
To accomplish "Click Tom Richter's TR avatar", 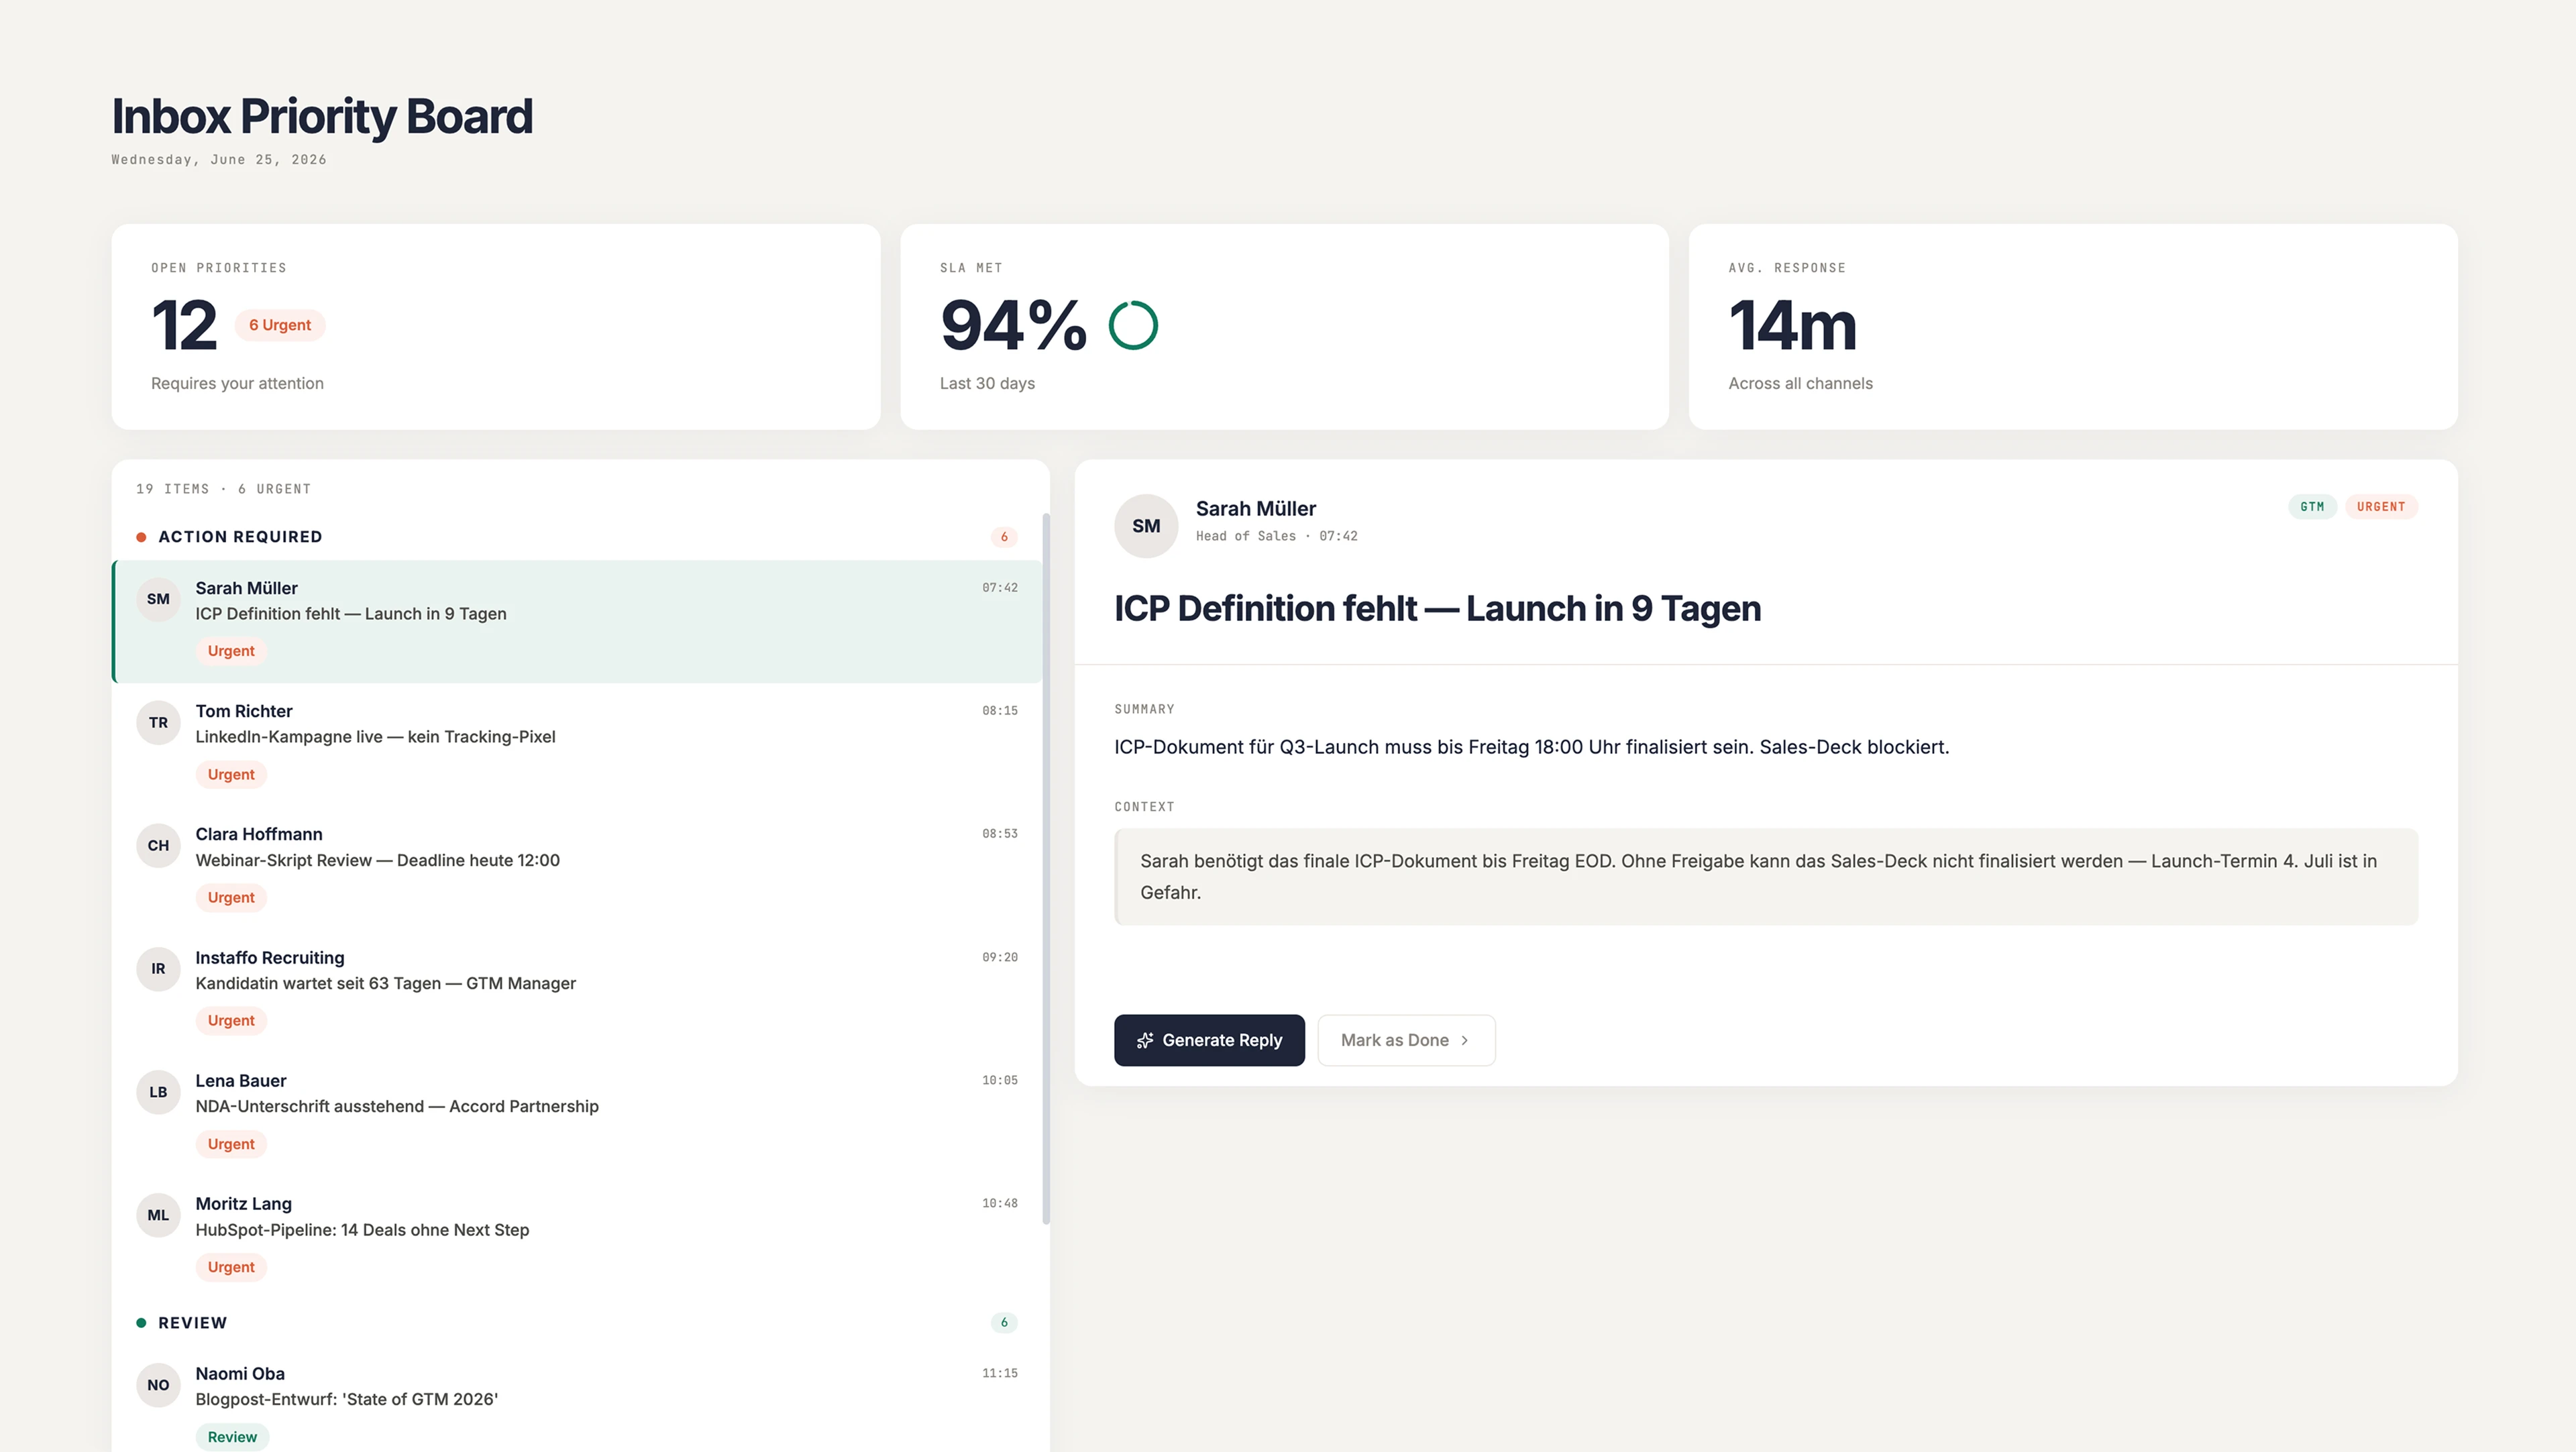I will pos(158,722).
